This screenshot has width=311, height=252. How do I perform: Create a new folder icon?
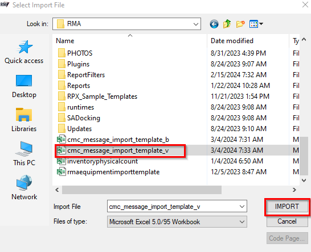[240, 24]
